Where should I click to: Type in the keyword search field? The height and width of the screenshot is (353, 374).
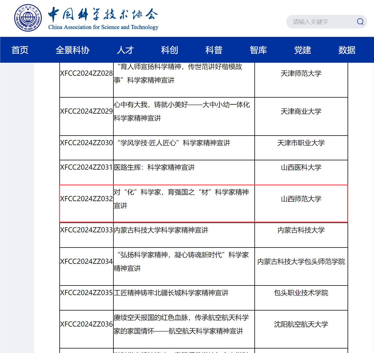[x=321, y=22]
